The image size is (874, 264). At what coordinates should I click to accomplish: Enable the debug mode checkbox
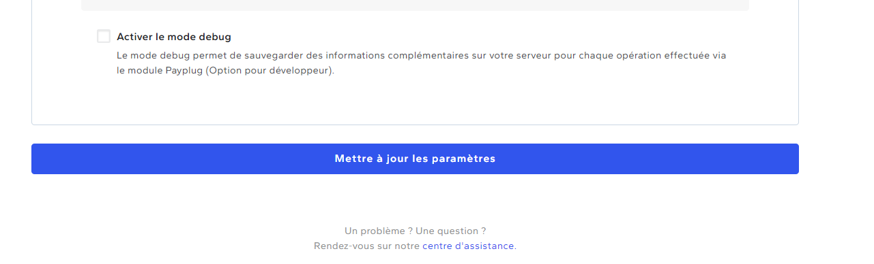point(104,37)
